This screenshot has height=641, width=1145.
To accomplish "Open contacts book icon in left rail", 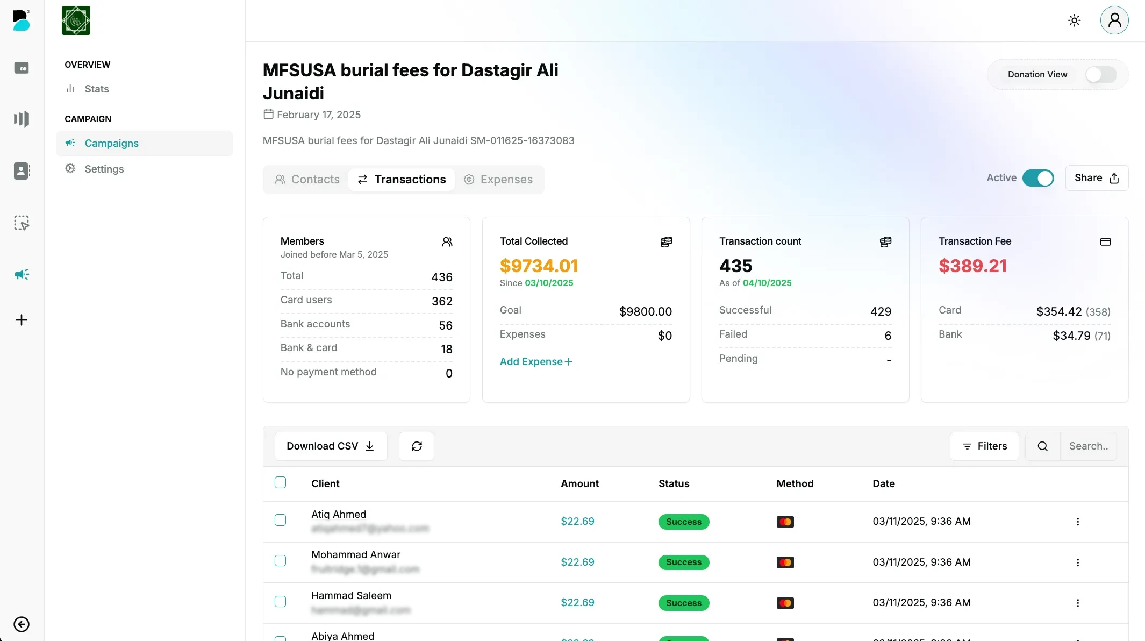I will (22, 171).
